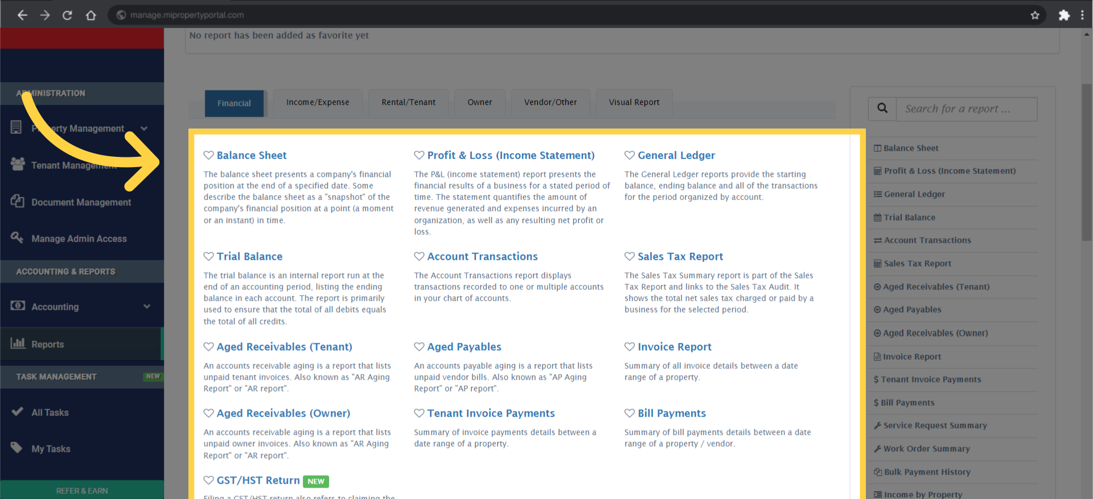
Task: Open browser three-dot menu
Action: [x=1082, y=15]
